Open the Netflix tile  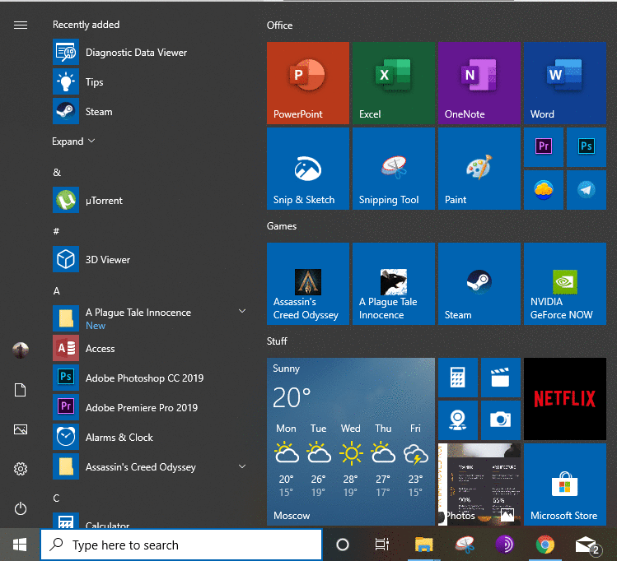tap(565, 399)
